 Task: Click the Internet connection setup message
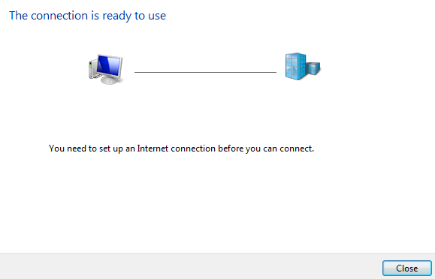[181, 148]
